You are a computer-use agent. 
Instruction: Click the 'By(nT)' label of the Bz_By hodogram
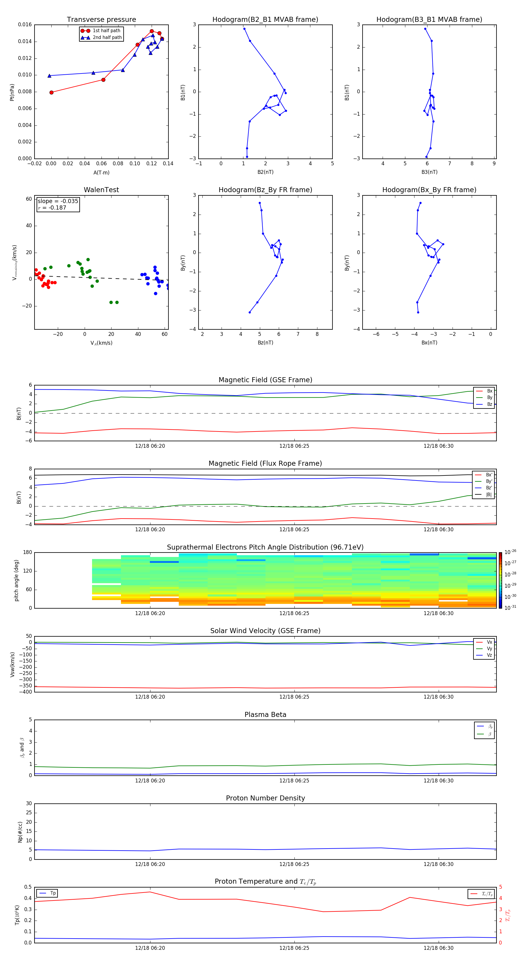183,263
